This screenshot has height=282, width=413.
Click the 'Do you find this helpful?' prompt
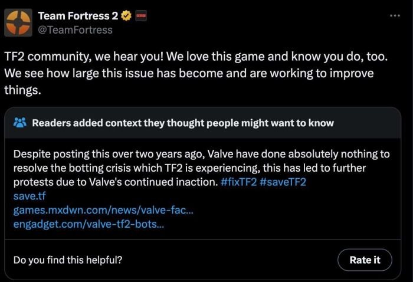point(68,260)
